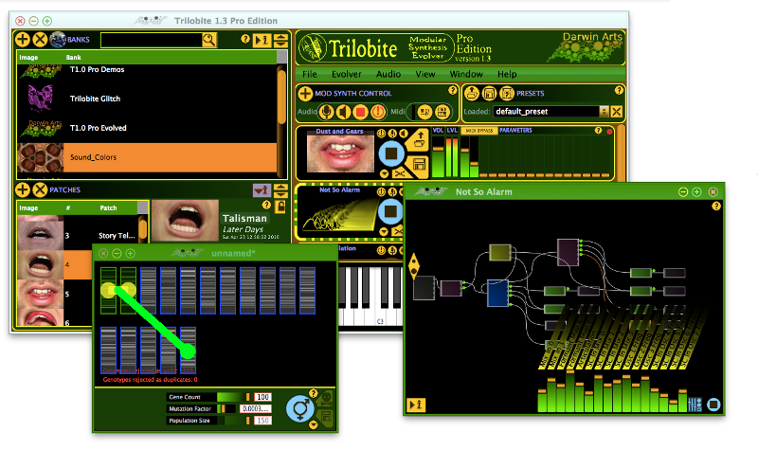Open the View menu
The height and width of the screenshot is (450, 758).
click(x=425, y=75)
